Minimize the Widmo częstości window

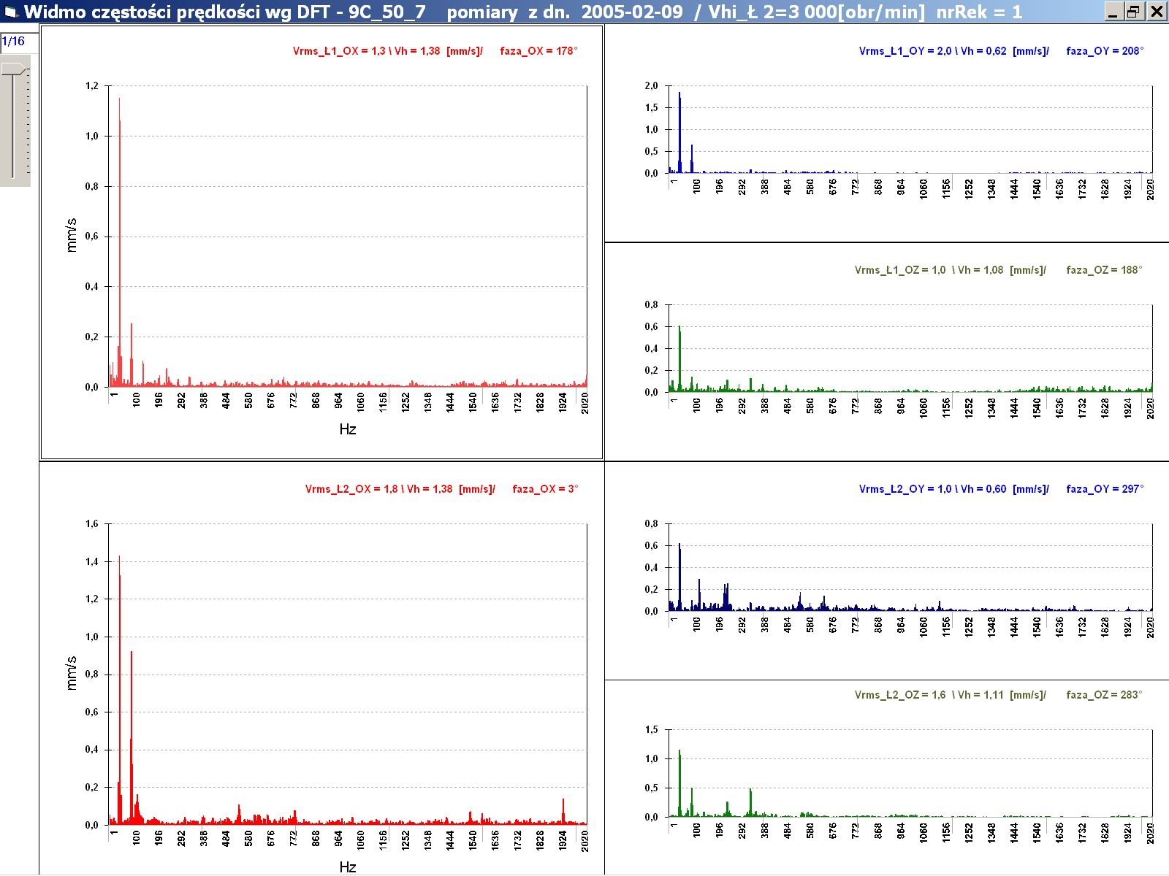coord(1113,12)
